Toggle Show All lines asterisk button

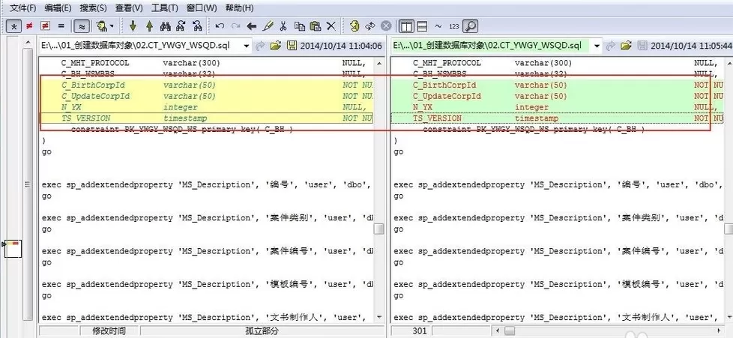coord(14,26)
